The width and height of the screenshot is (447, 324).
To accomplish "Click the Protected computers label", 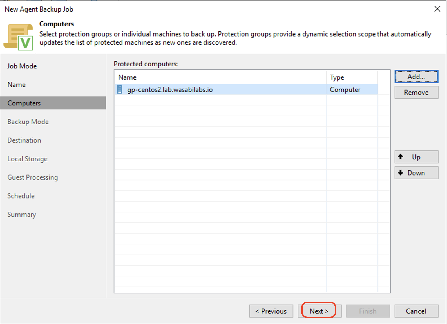I will pyautogui.click(x=146, y=64).
